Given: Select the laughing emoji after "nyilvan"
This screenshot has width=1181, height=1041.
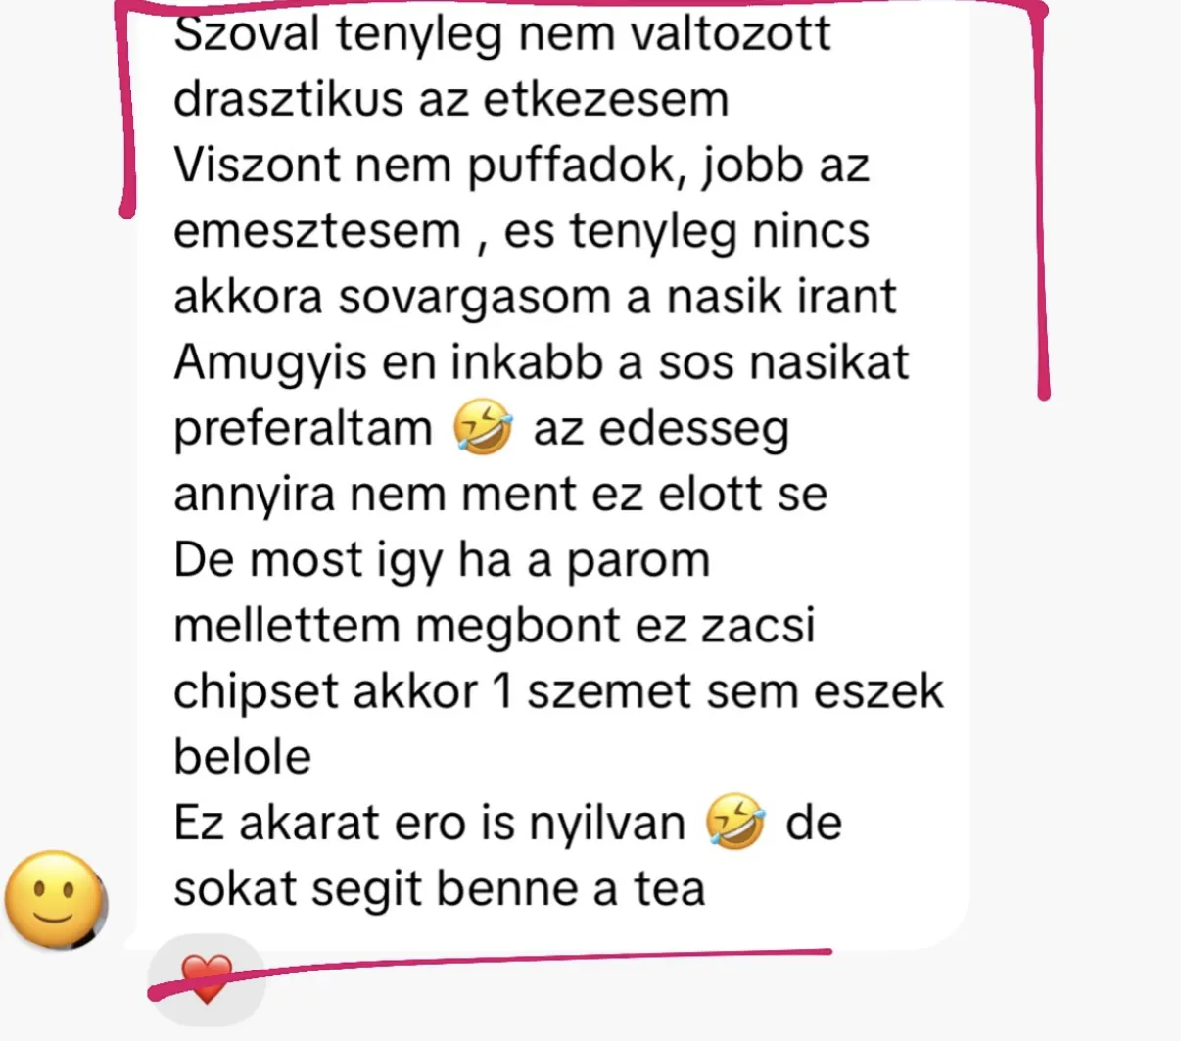Looking at the screenshot, I should click(x=734, y=823).
